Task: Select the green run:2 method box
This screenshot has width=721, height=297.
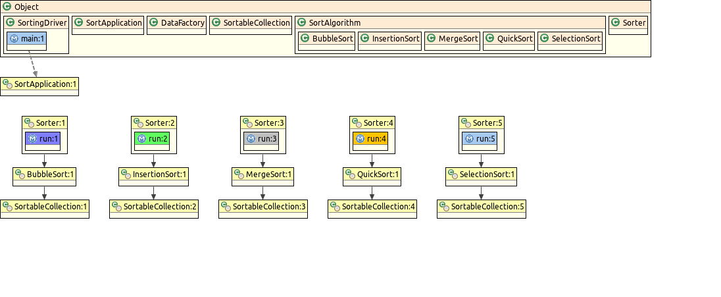Action: point(152,139)
